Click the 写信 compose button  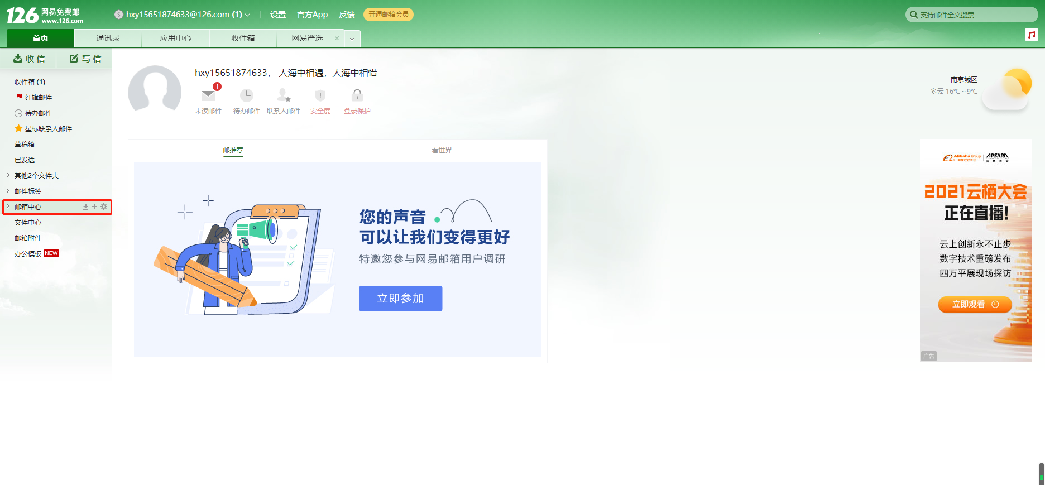[85, 59]
